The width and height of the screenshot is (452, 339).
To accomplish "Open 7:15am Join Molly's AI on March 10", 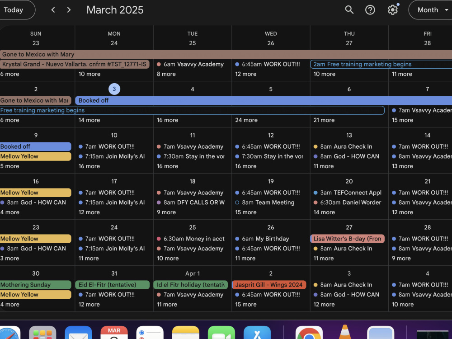I will 112,156.
